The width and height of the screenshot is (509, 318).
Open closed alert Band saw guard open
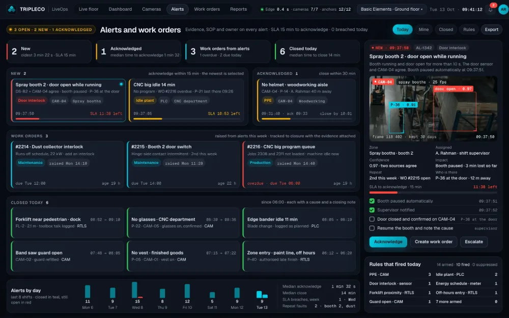pyautogui.click(x=68, y=256)
